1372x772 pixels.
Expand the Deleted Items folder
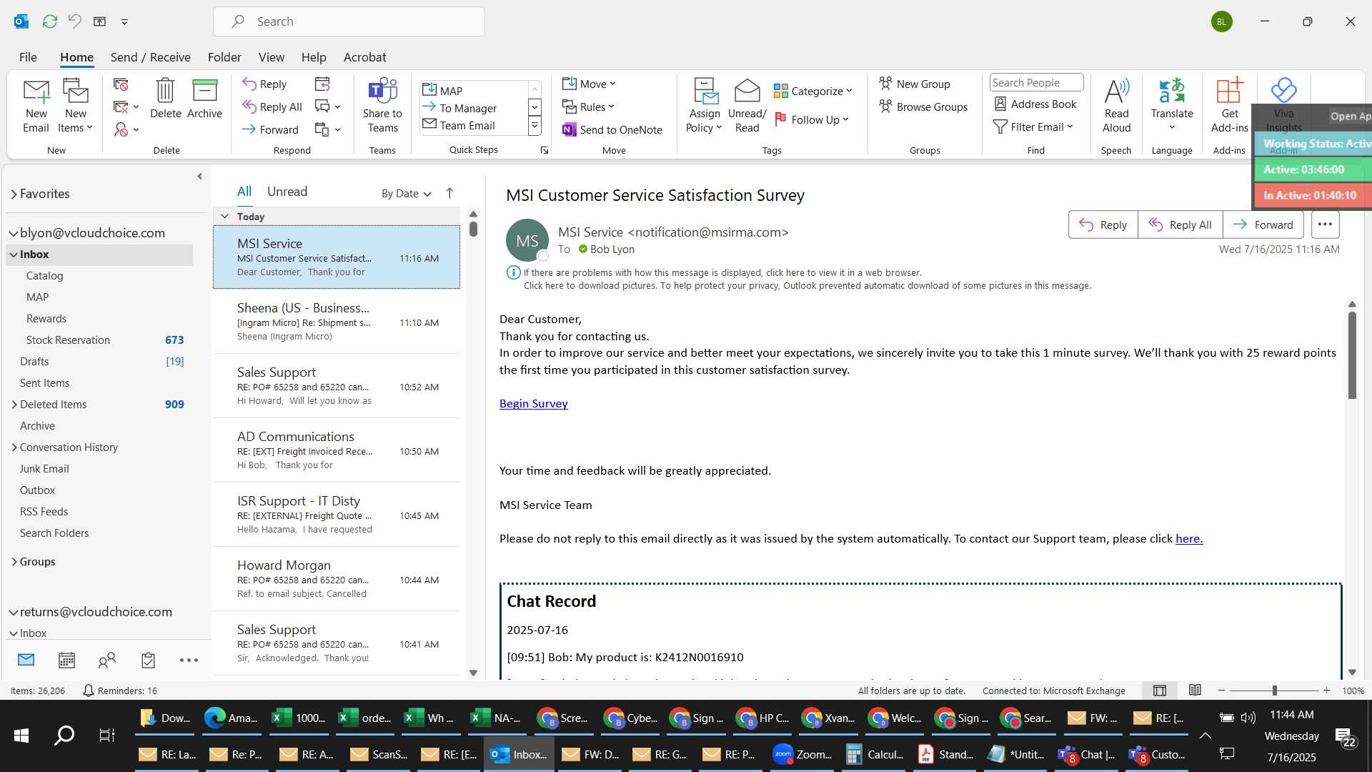pos(14,405)
